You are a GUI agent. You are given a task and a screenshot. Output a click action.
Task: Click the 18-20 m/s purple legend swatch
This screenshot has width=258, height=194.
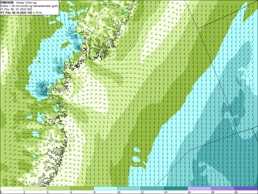coord(223,188)
